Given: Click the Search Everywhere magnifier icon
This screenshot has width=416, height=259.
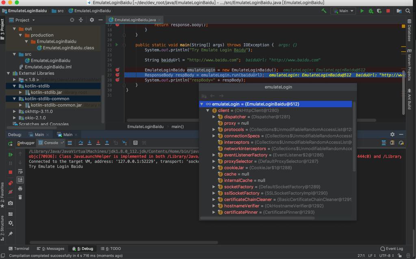Looking at the screenshot, I should pos(408,11).
